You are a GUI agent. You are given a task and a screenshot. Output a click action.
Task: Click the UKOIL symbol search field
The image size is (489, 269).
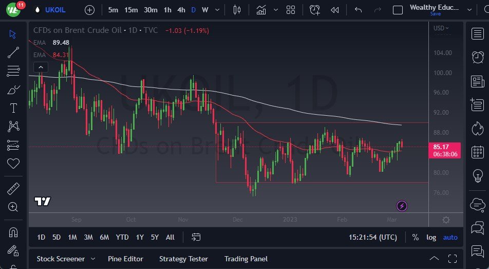pos(56,10)
